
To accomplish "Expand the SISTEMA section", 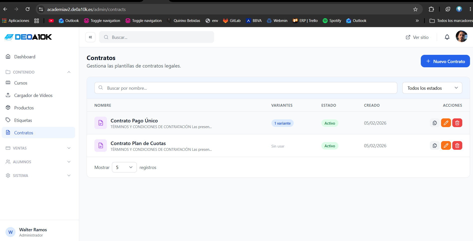I will point(38,175).
